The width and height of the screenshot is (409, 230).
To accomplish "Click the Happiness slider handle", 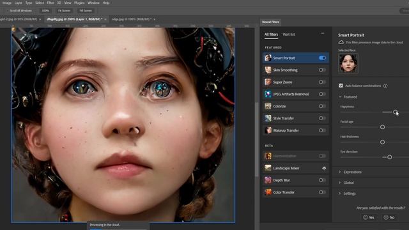I will point(396,112).
